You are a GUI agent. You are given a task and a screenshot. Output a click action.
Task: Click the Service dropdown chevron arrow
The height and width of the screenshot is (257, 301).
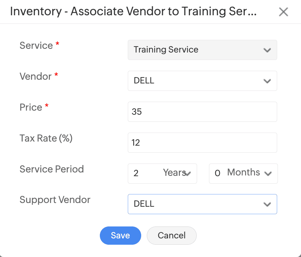267,50
